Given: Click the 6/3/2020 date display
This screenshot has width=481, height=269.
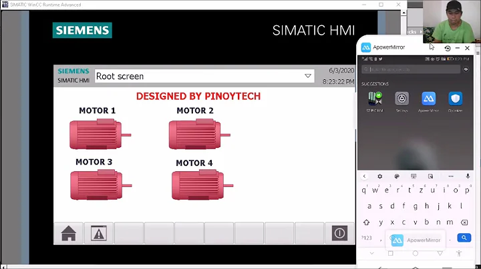Looking at the screenshot, I should tap(341, 71).
